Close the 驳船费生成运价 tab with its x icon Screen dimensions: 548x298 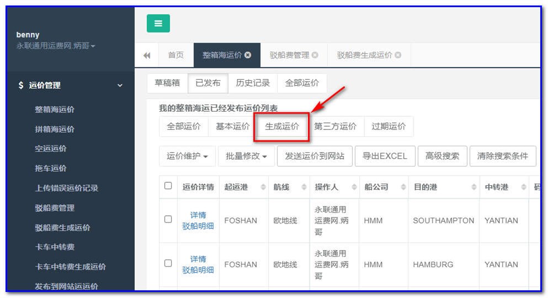398,55
